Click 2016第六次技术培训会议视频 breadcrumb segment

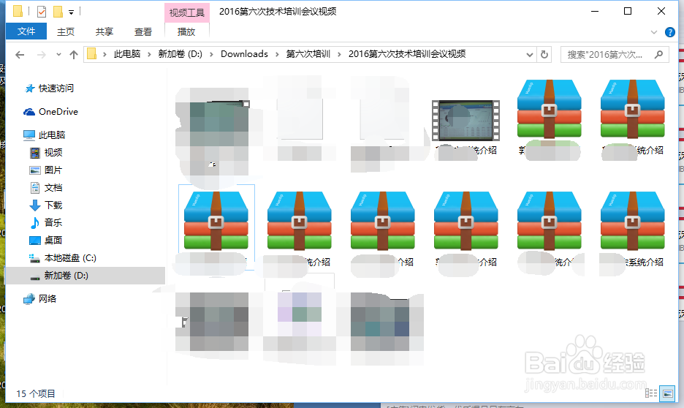pos(407,54)
